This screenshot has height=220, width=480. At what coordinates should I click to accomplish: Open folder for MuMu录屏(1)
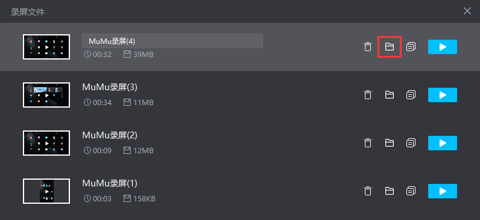pyautogui.click(x=389, y=191)
